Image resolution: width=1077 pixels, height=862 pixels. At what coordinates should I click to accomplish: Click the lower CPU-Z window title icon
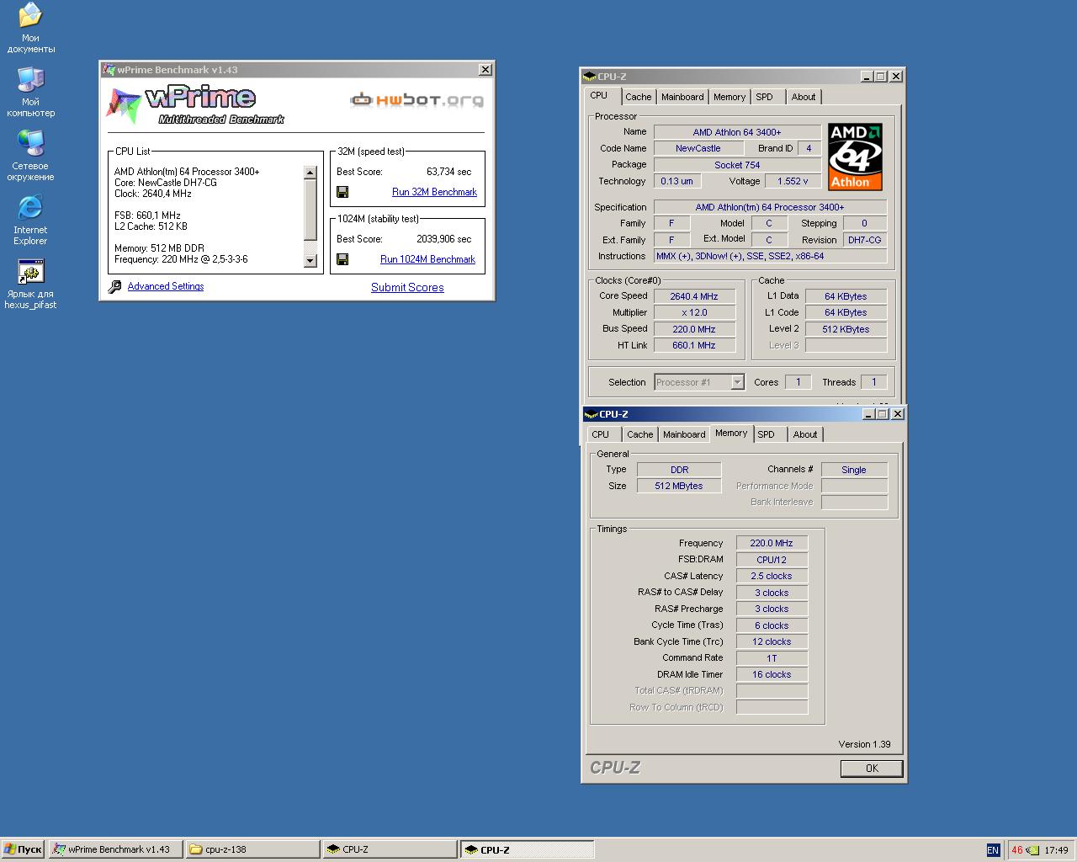click(592, 414)
